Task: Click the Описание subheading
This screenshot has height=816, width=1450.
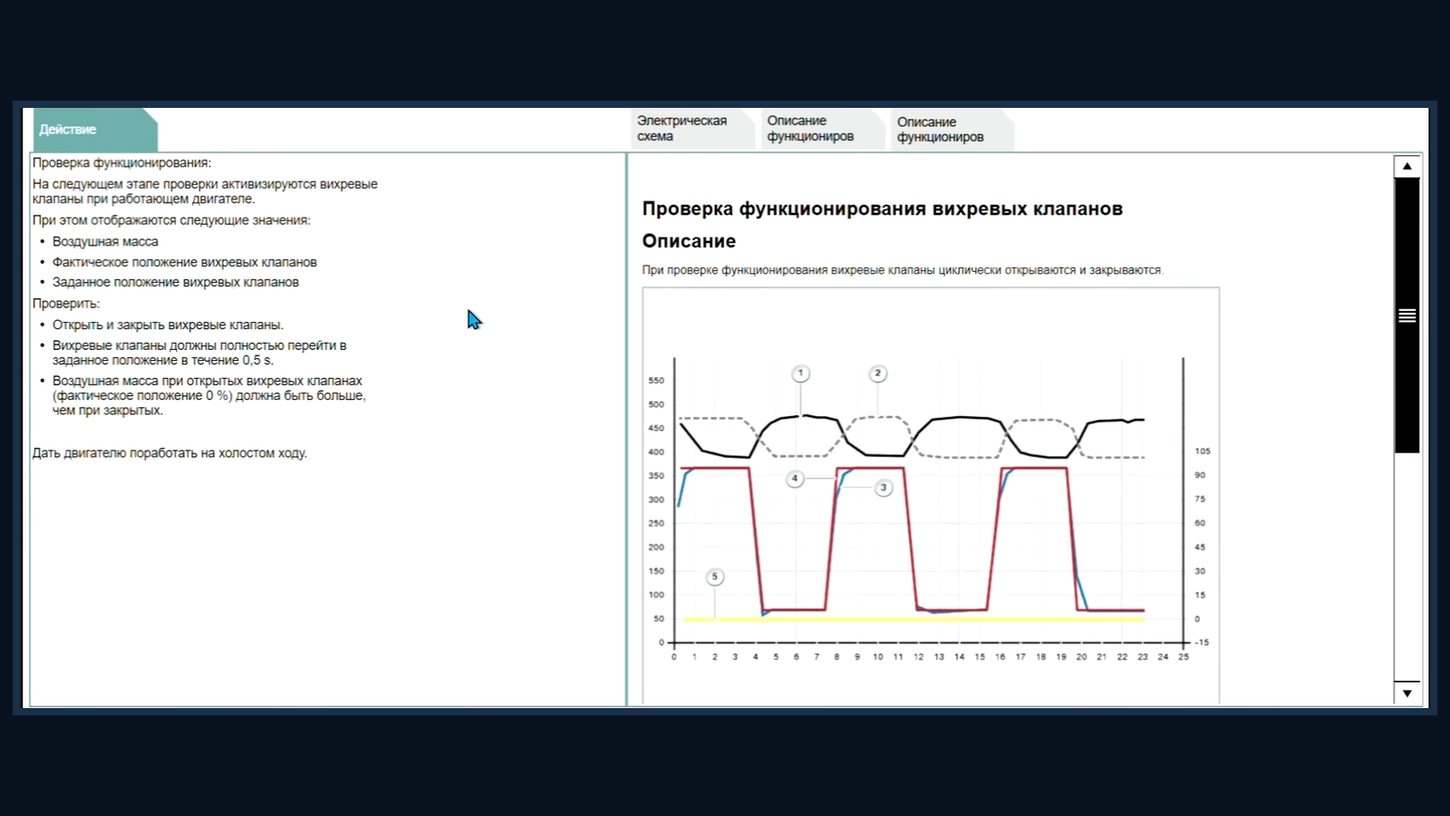Action: pyautogui.click(x=689, y=241)
